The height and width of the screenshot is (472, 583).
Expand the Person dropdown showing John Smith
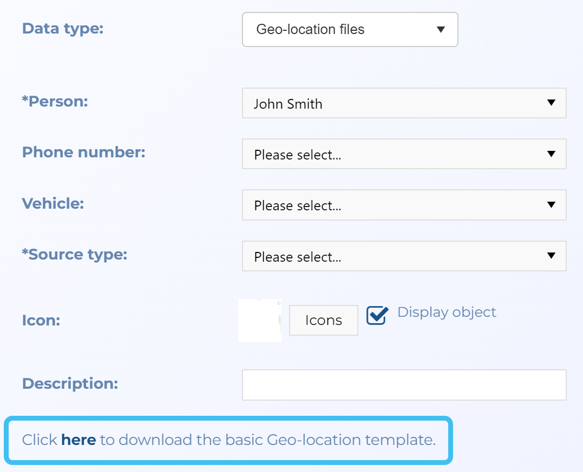(403, 103)
